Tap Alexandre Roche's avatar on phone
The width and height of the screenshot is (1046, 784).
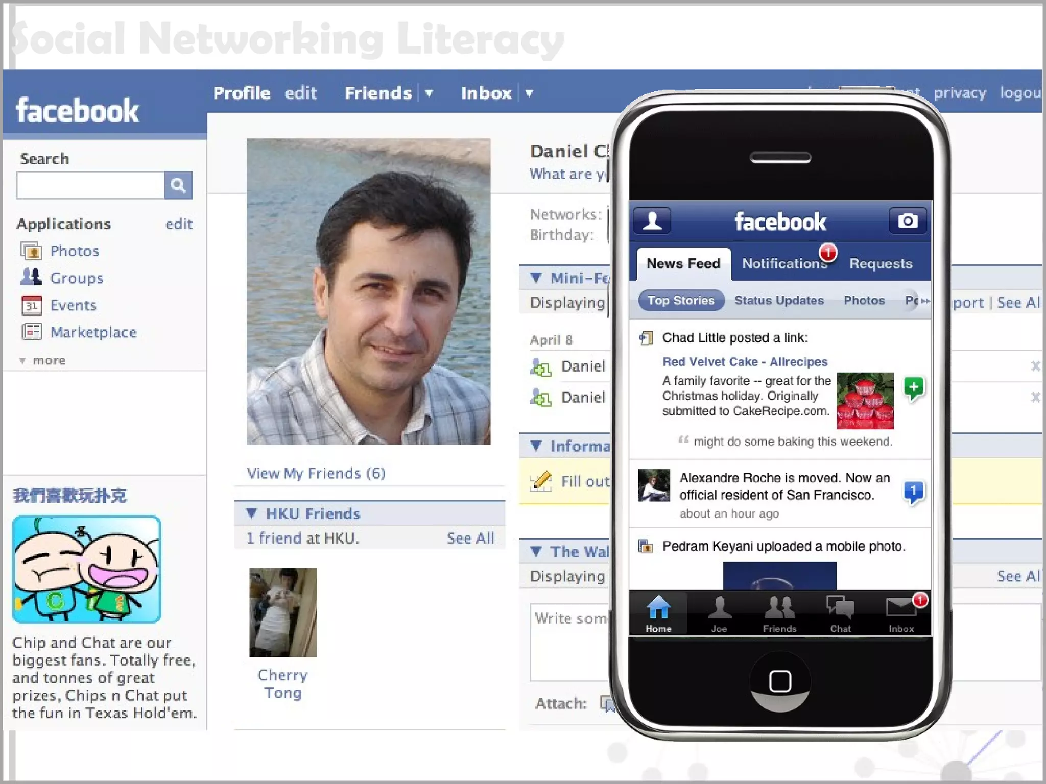654,485
